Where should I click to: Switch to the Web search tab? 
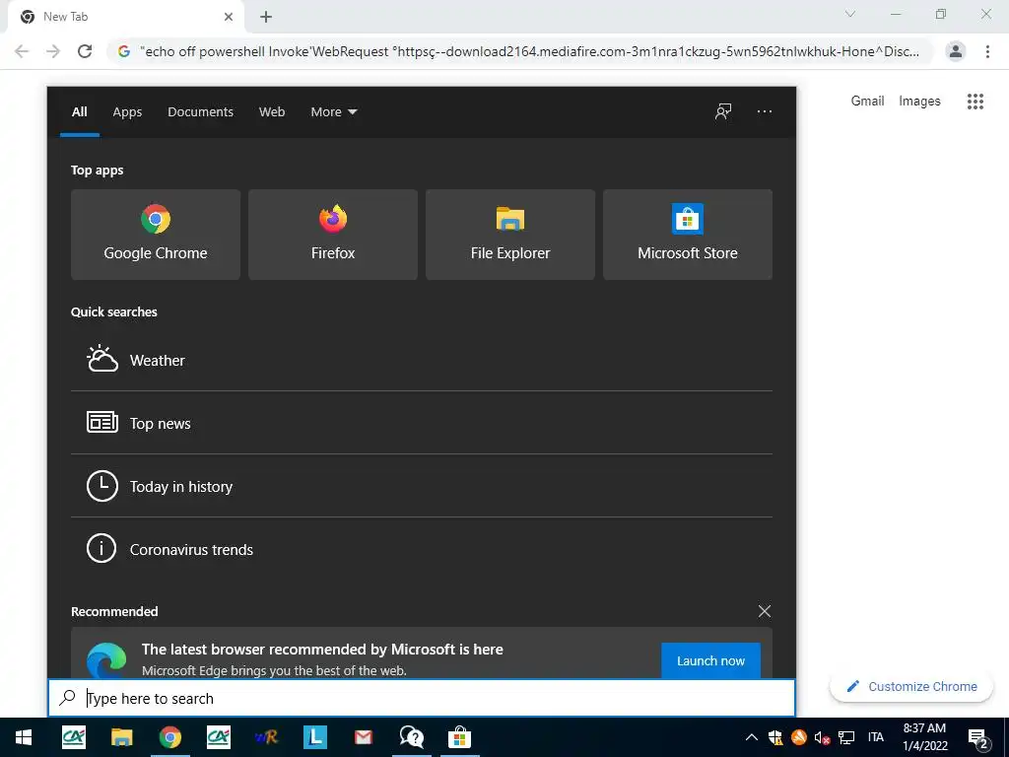(x=272, y=112)
